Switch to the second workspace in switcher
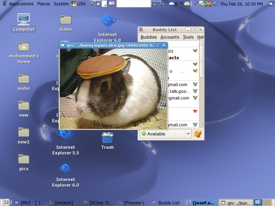Image resolution: width=275 pixels, height=206 pixels. click(x=267, y=203)
